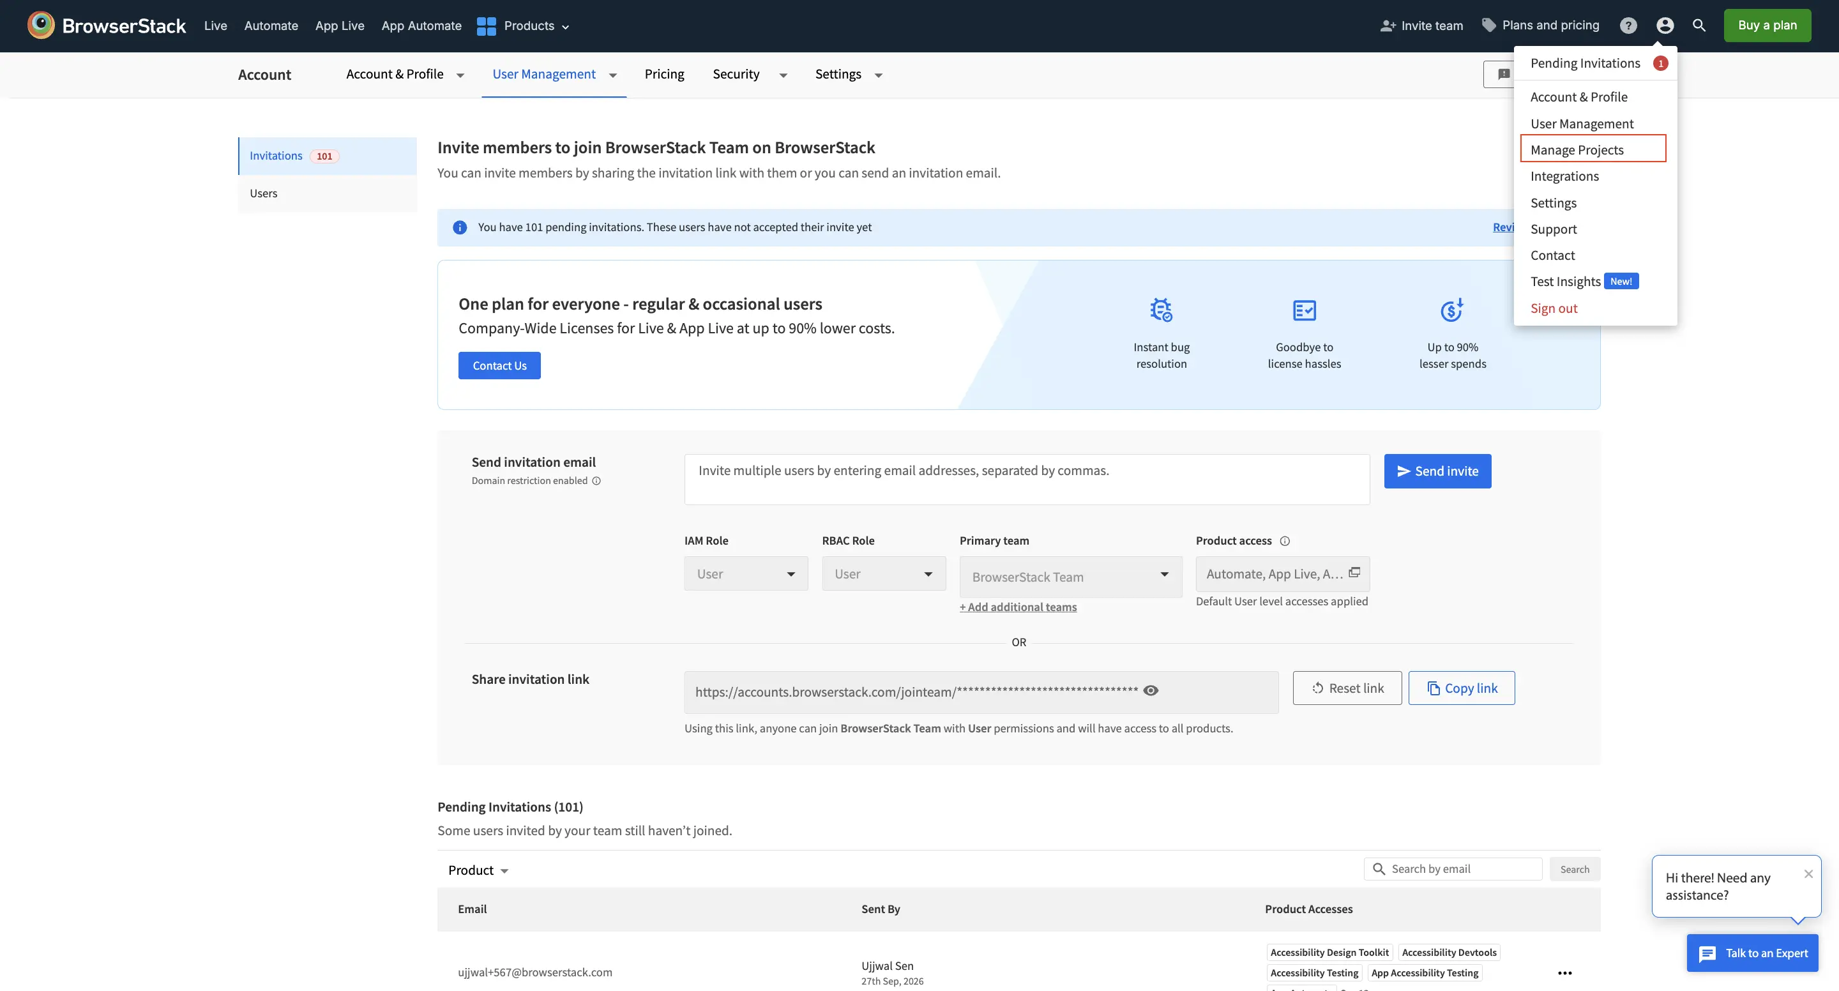This screenshot has height=991, width=1839.
Task: Open the Products grid icon
Action: tap(486, 26)
